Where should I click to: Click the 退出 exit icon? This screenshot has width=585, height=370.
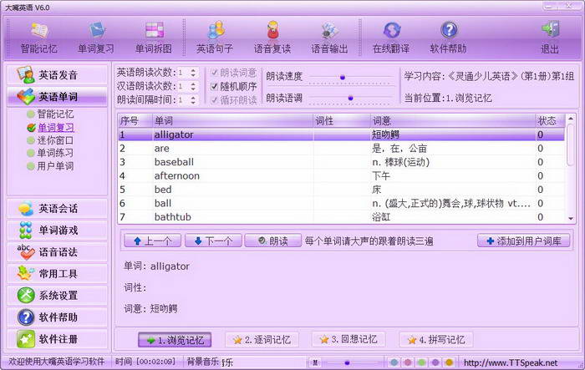tap(550, 38)
